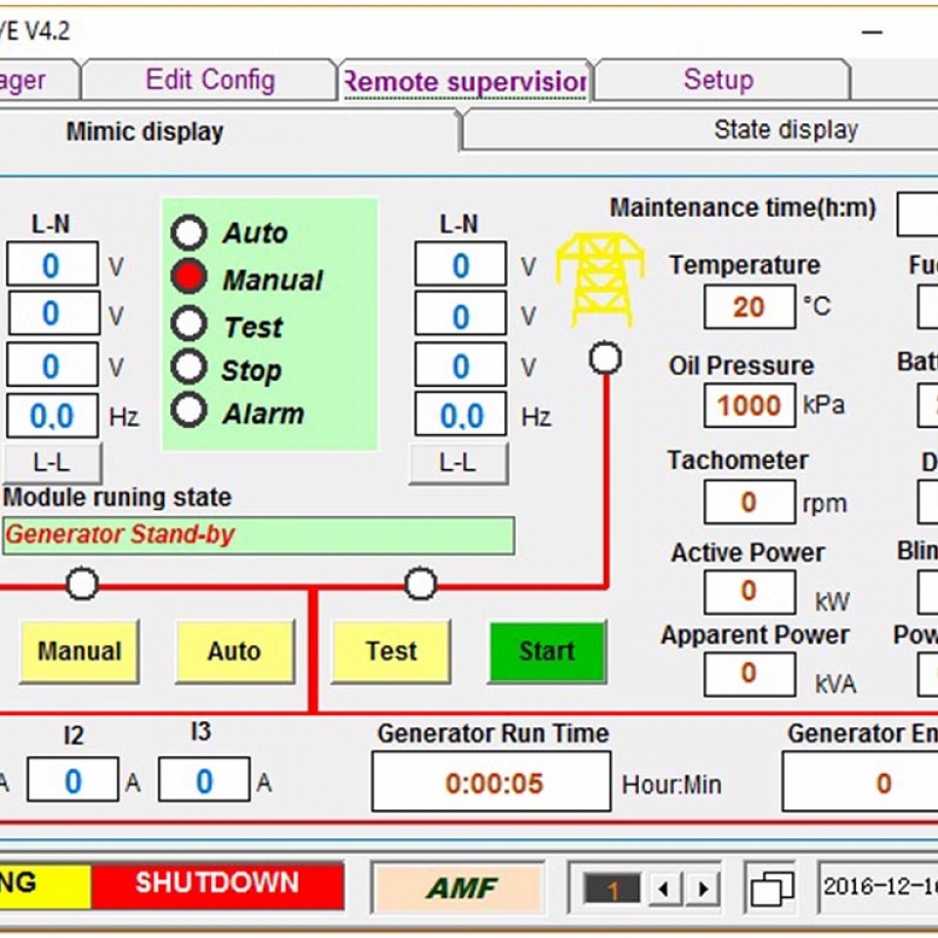Click the yellow Test button
The image size is (938, 938).
391,652
